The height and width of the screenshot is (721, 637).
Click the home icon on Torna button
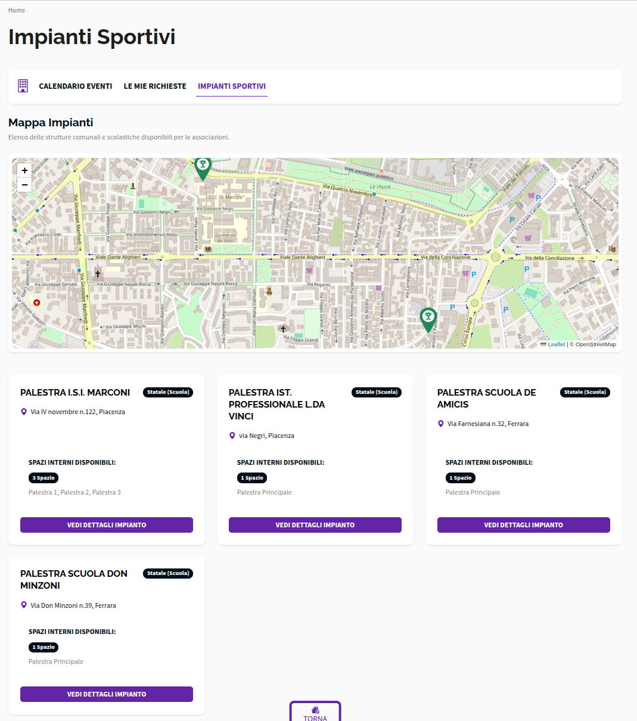[315, 710]
